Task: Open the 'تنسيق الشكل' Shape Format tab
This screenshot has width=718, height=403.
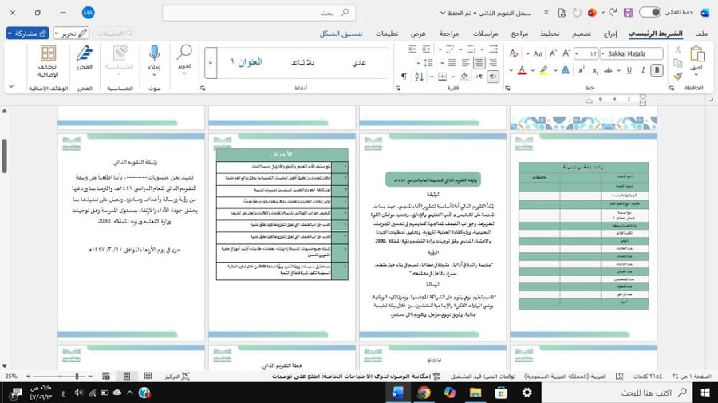Action: pos(341,34)
